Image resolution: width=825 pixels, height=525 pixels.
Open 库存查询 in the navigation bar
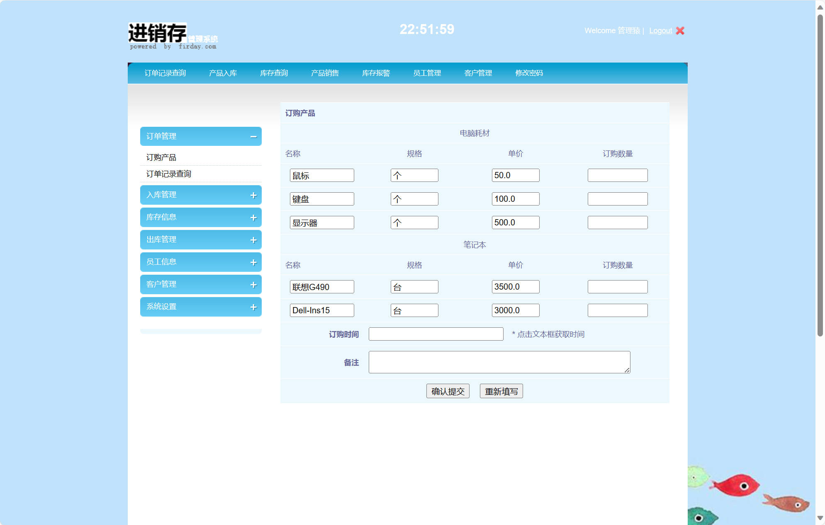[x=274, y=73]
